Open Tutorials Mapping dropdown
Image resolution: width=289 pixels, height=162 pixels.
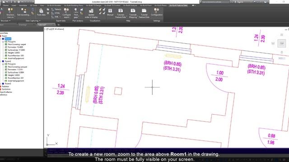coord(133,13)
